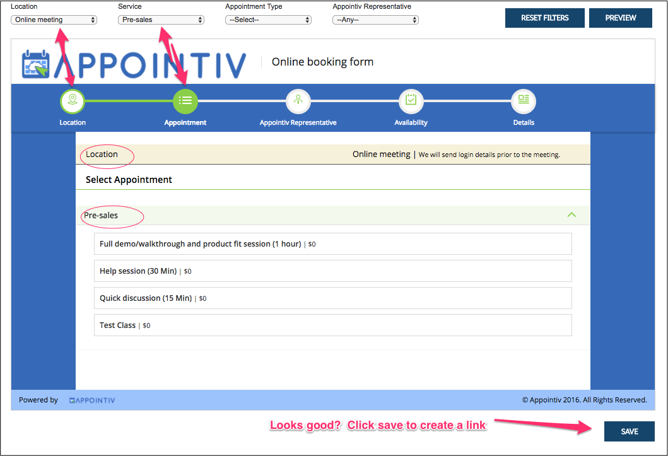
Task: Click the Online meeting text in summary bar
Action: point(381,154)
